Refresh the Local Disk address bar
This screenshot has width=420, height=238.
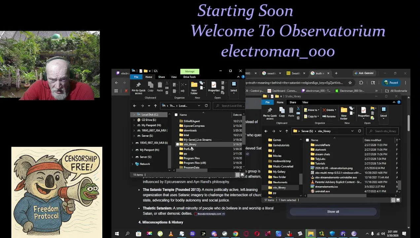[x=206, y=106]
